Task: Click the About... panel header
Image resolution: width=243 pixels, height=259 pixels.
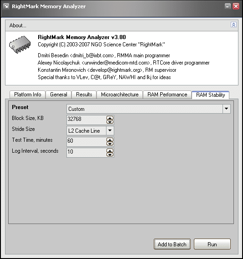Action: coord(121,25)
